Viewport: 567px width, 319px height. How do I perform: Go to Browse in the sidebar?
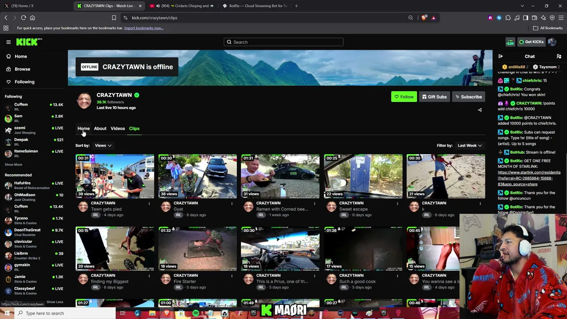(22, 69)
